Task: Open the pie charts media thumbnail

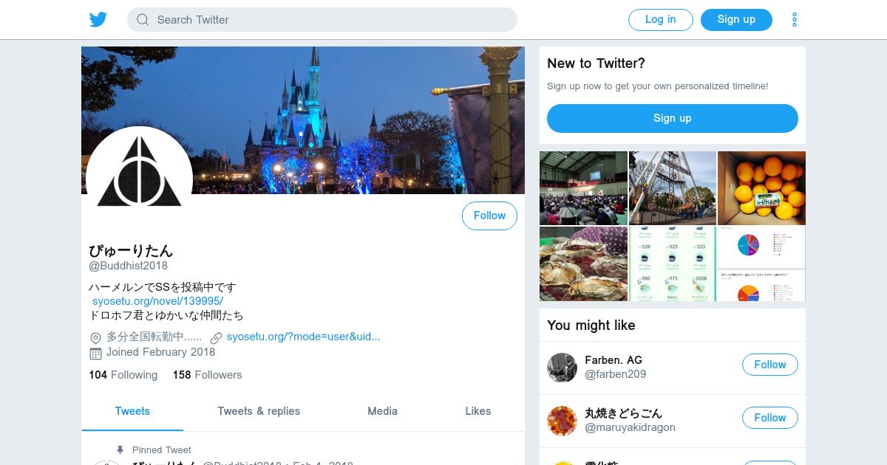Action: point(761,263)
